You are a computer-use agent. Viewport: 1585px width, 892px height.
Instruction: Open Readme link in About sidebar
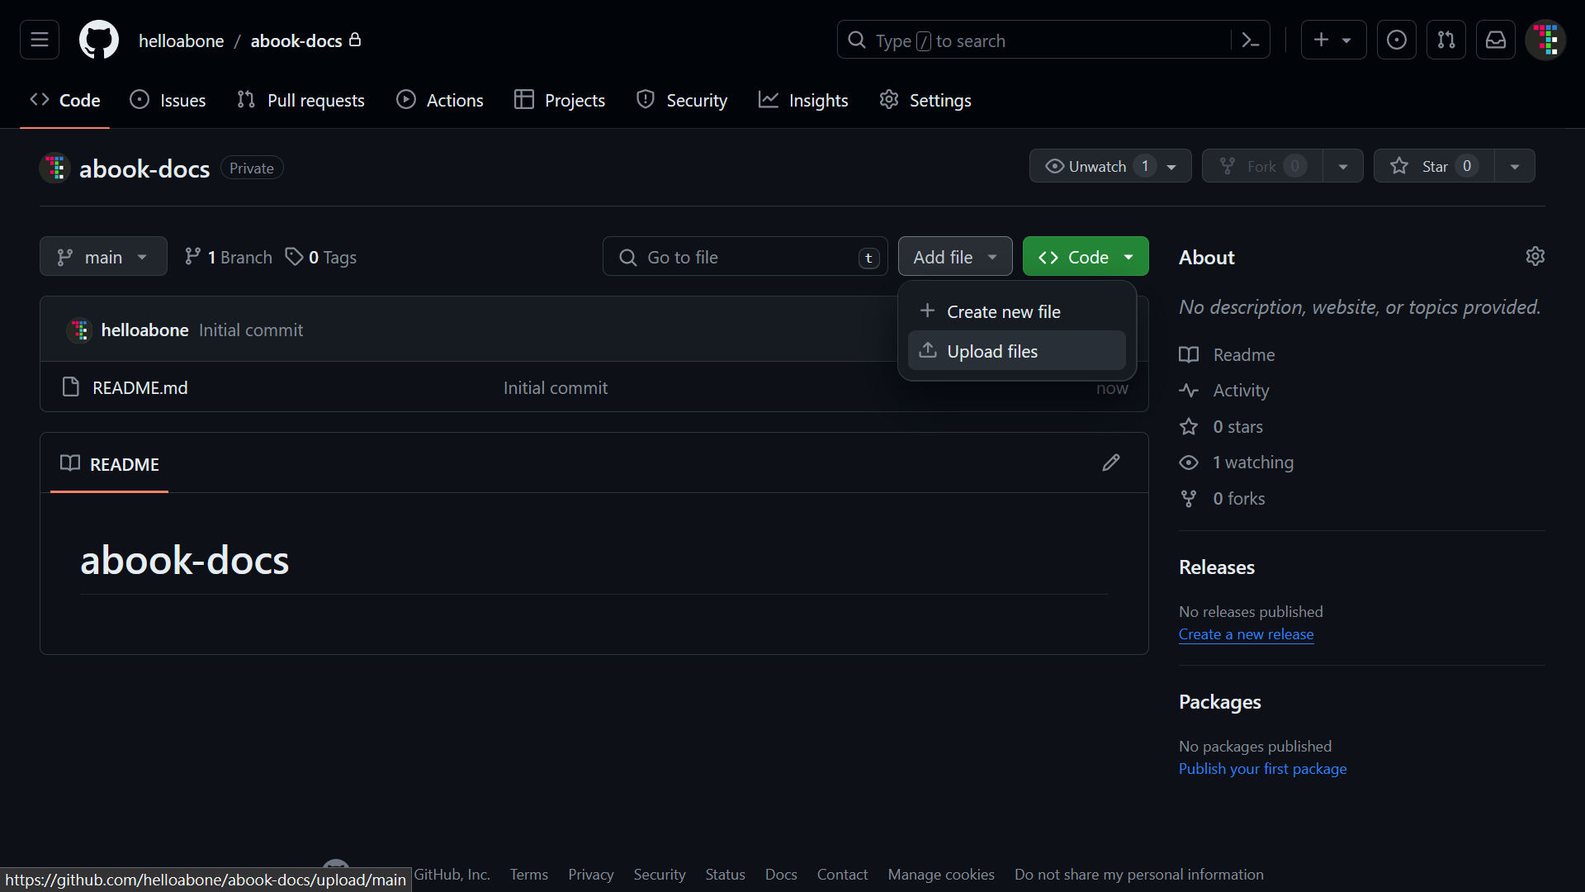click(x=1227, y=354)
